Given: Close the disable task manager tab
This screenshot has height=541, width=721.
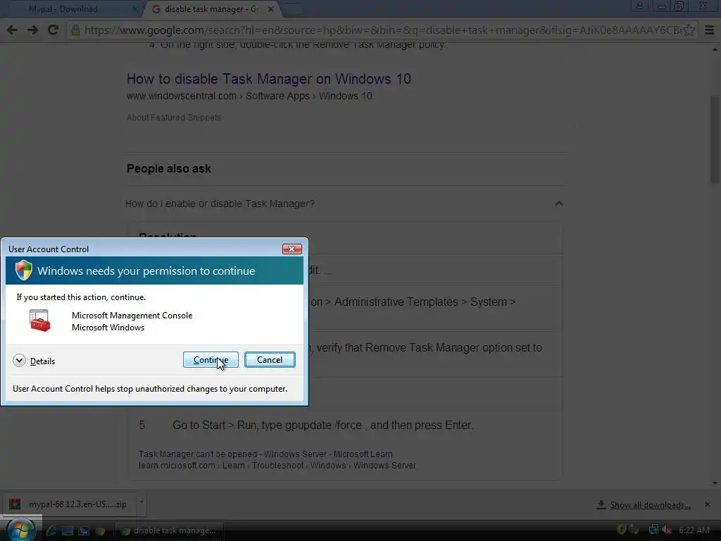Looking at the screenshot, I should pyautogui.click(x=271, y=8).
